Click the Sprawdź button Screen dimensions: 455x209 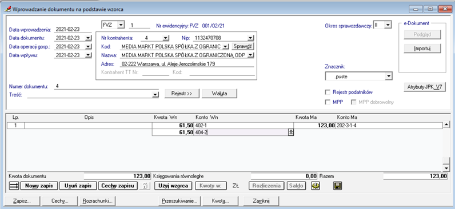tap(243, 46)
